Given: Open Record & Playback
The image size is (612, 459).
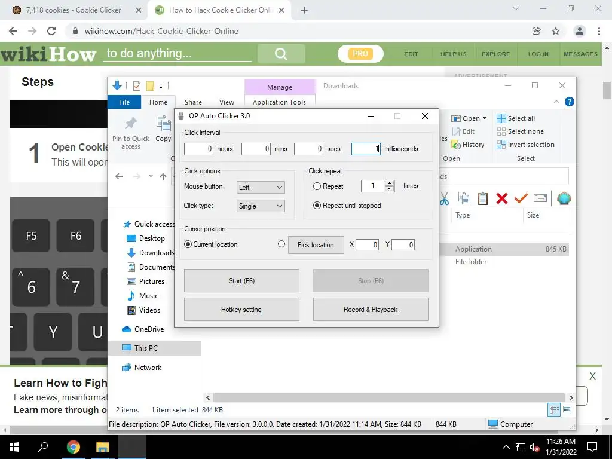Looking at the screenshot, I should [x=371, y=310].
